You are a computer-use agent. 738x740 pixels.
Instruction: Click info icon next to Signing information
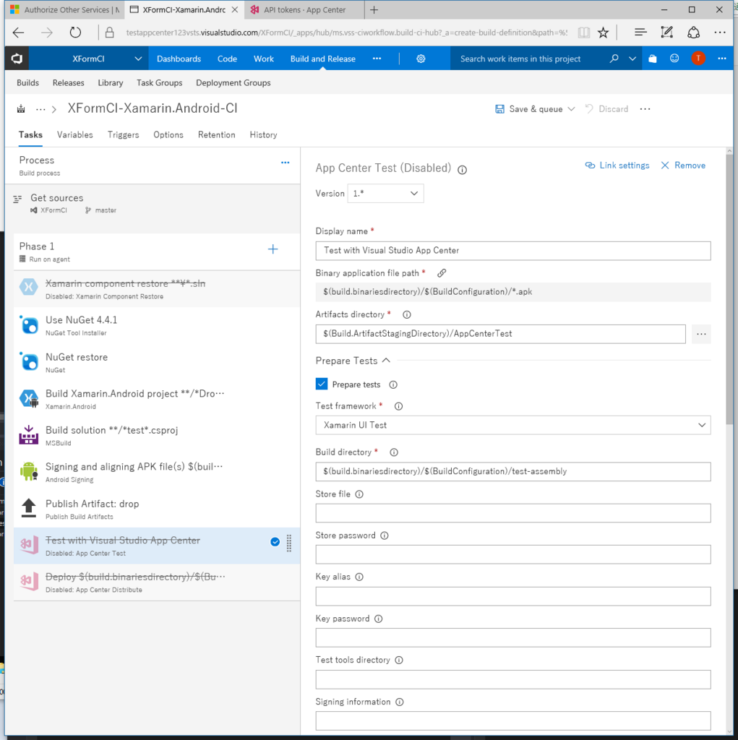click(x=400, y=702)
